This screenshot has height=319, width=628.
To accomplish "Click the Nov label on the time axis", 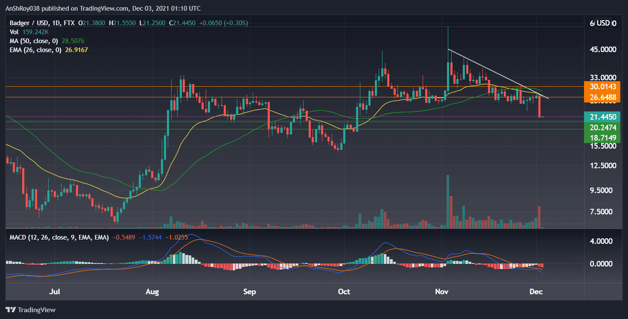I will pos(442,292).
